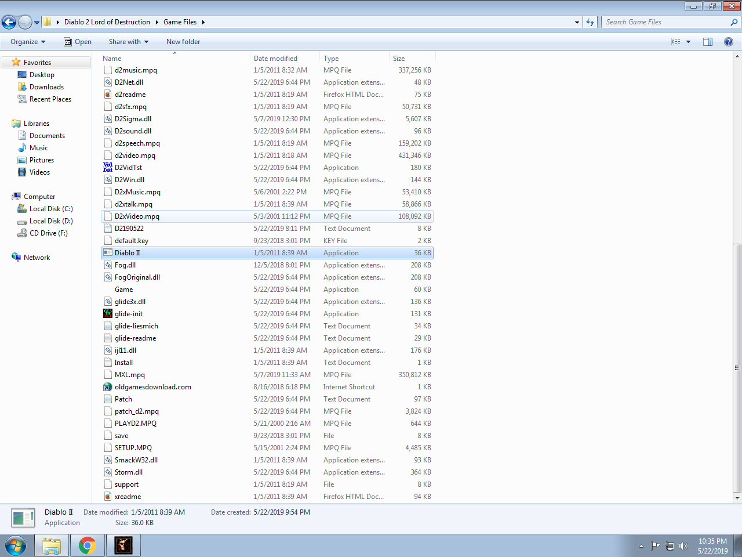Go back with the Back arrow button
The height and width of the screenshot is (557, 742).
click(9, 22)
